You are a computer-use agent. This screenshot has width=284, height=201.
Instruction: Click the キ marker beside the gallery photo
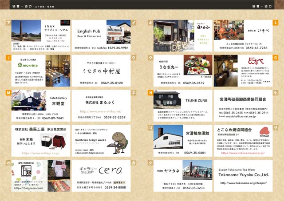point(150,23)
